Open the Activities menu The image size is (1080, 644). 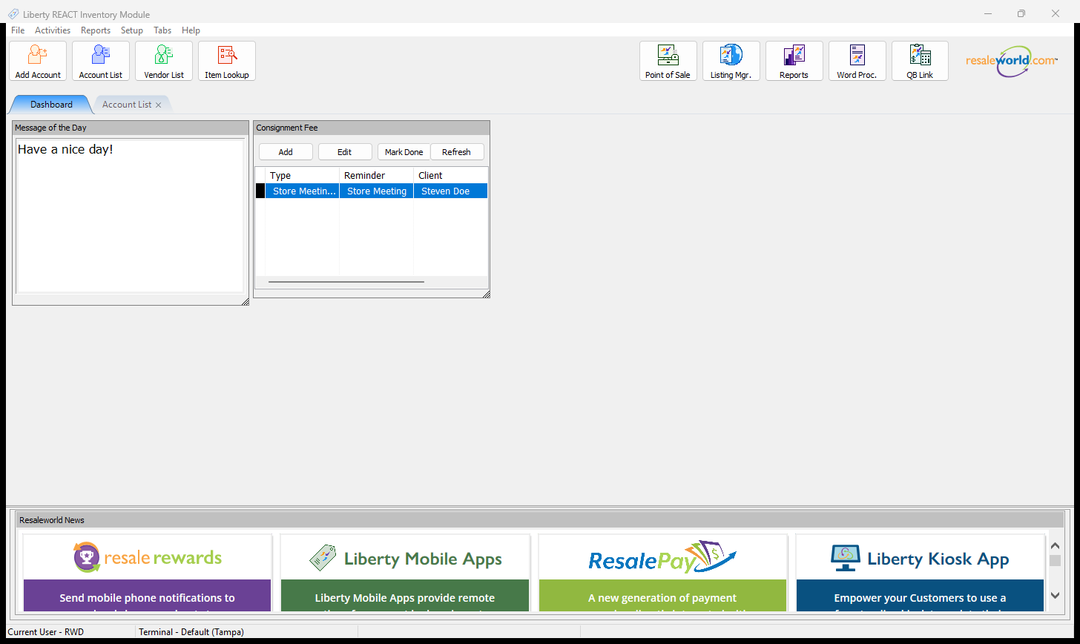53,30
